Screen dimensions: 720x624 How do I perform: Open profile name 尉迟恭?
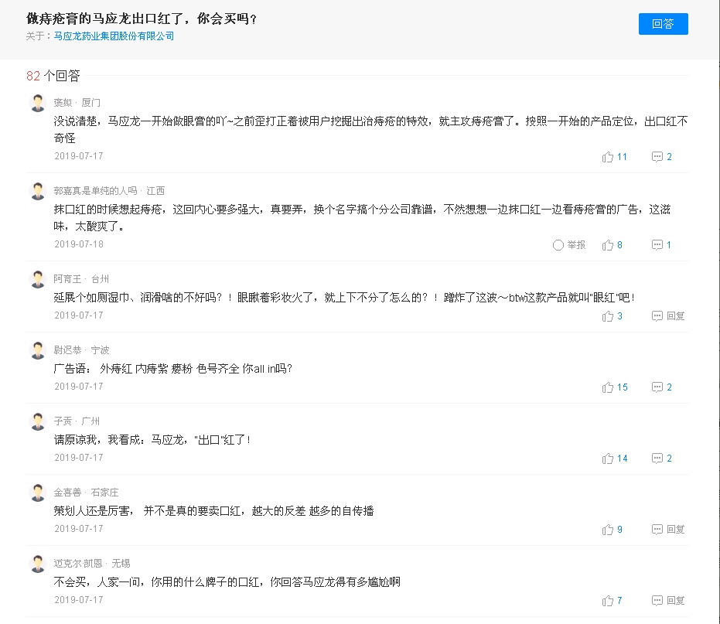[67, 350]
